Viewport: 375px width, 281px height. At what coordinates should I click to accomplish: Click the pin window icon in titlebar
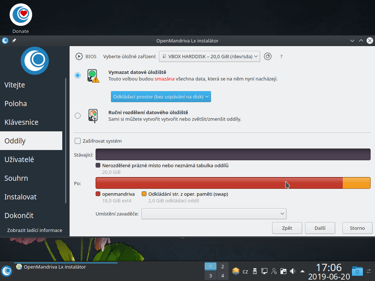coord(14,41)
